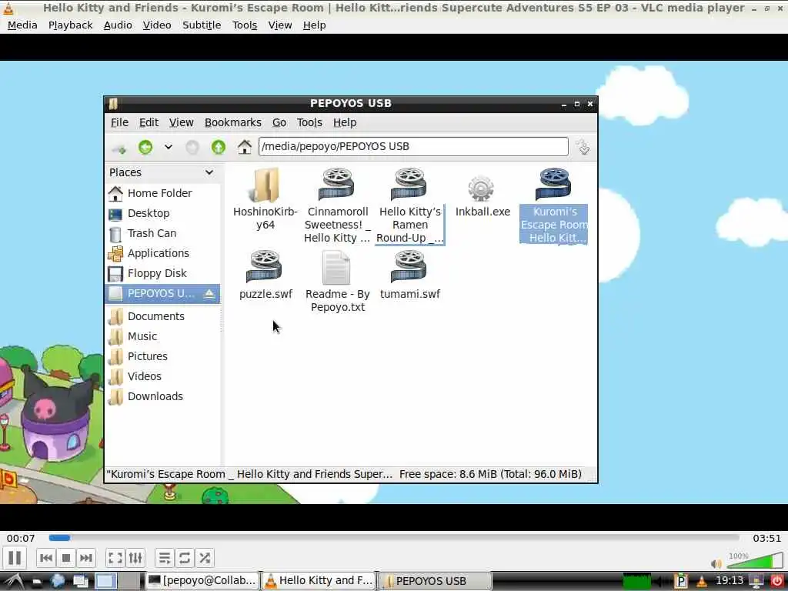The image size is (788, 591).
Task: Switch to [pepoyo@Collab... terminal taskbar button
Action: (x=202, y=581)
